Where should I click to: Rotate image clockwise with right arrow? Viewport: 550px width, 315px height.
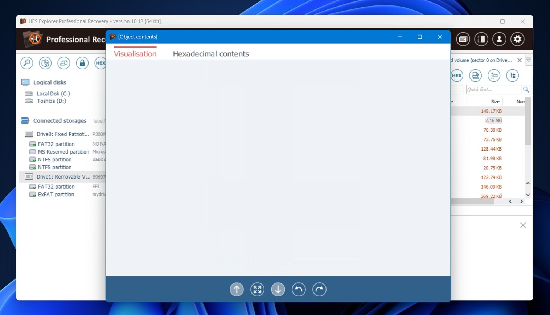(x=319, y=289)
